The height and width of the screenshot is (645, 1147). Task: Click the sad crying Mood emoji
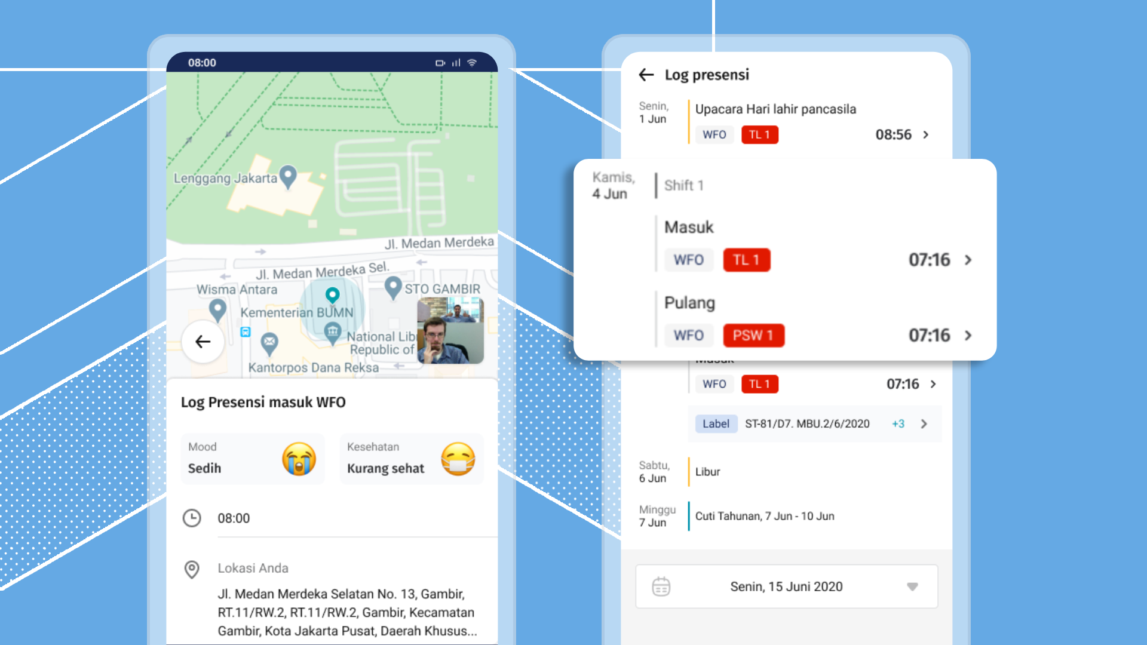pos(299,459)
